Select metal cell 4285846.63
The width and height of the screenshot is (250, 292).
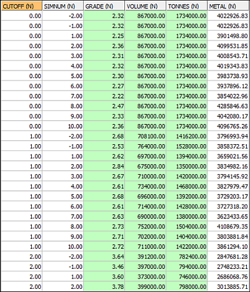228,106
